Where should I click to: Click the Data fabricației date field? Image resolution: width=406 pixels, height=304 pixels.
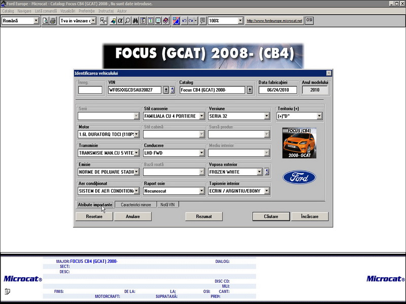(x=277, y=90)
